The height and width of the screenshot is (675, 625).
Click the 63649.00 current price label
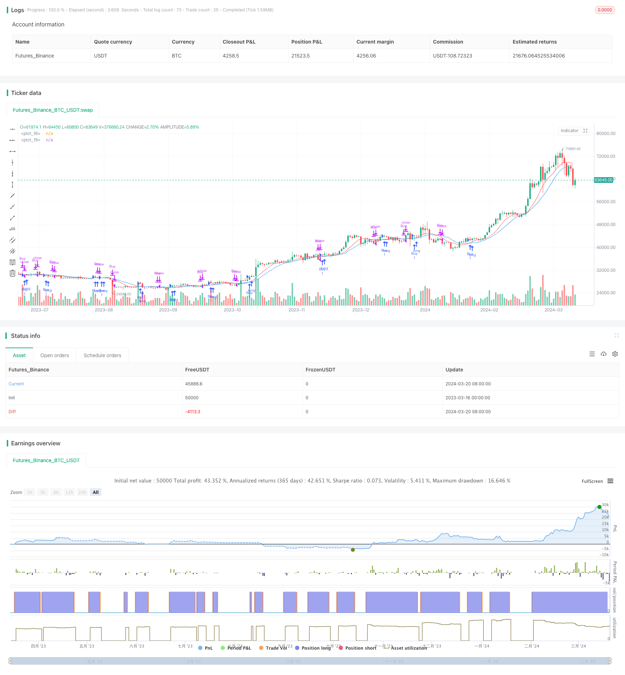pyautogui.click(x=604, y=180)
